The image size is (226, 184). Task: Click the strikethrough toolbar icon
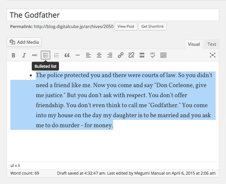[x=35, y=55]
